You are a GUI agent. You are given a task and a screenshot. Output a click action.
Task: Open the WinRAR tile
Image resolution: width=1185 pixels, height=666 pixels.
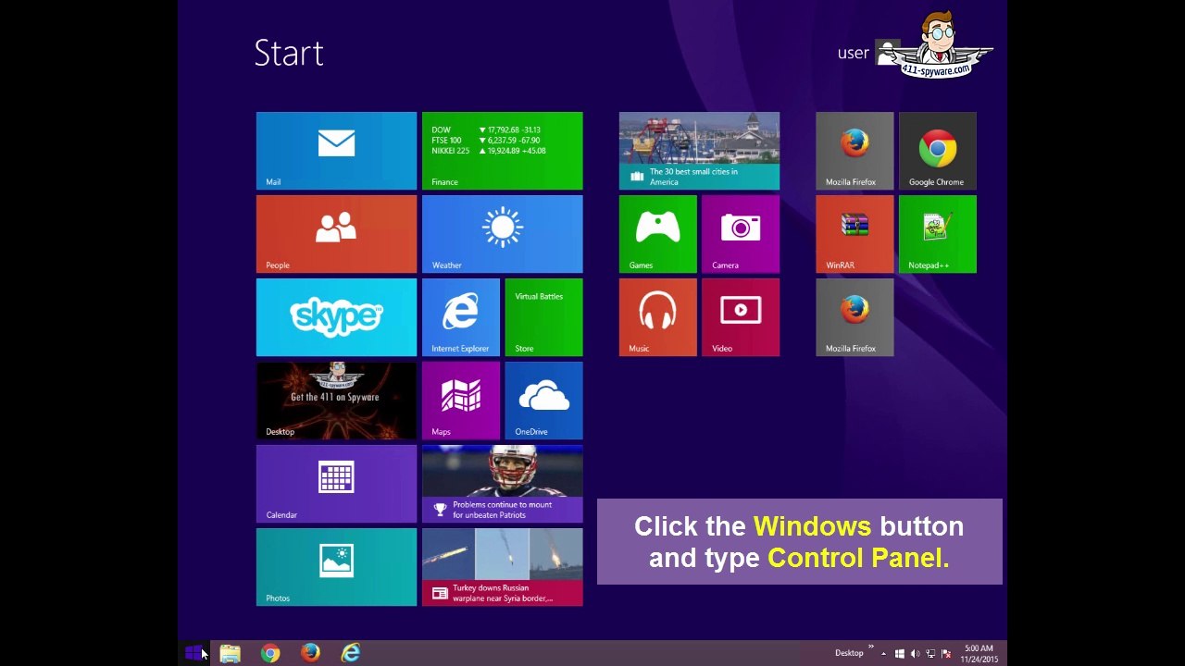[x=854, y=234]
